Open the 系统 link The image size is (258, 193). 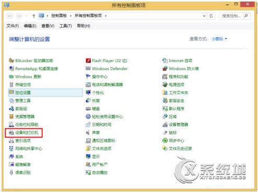[19, 156]
